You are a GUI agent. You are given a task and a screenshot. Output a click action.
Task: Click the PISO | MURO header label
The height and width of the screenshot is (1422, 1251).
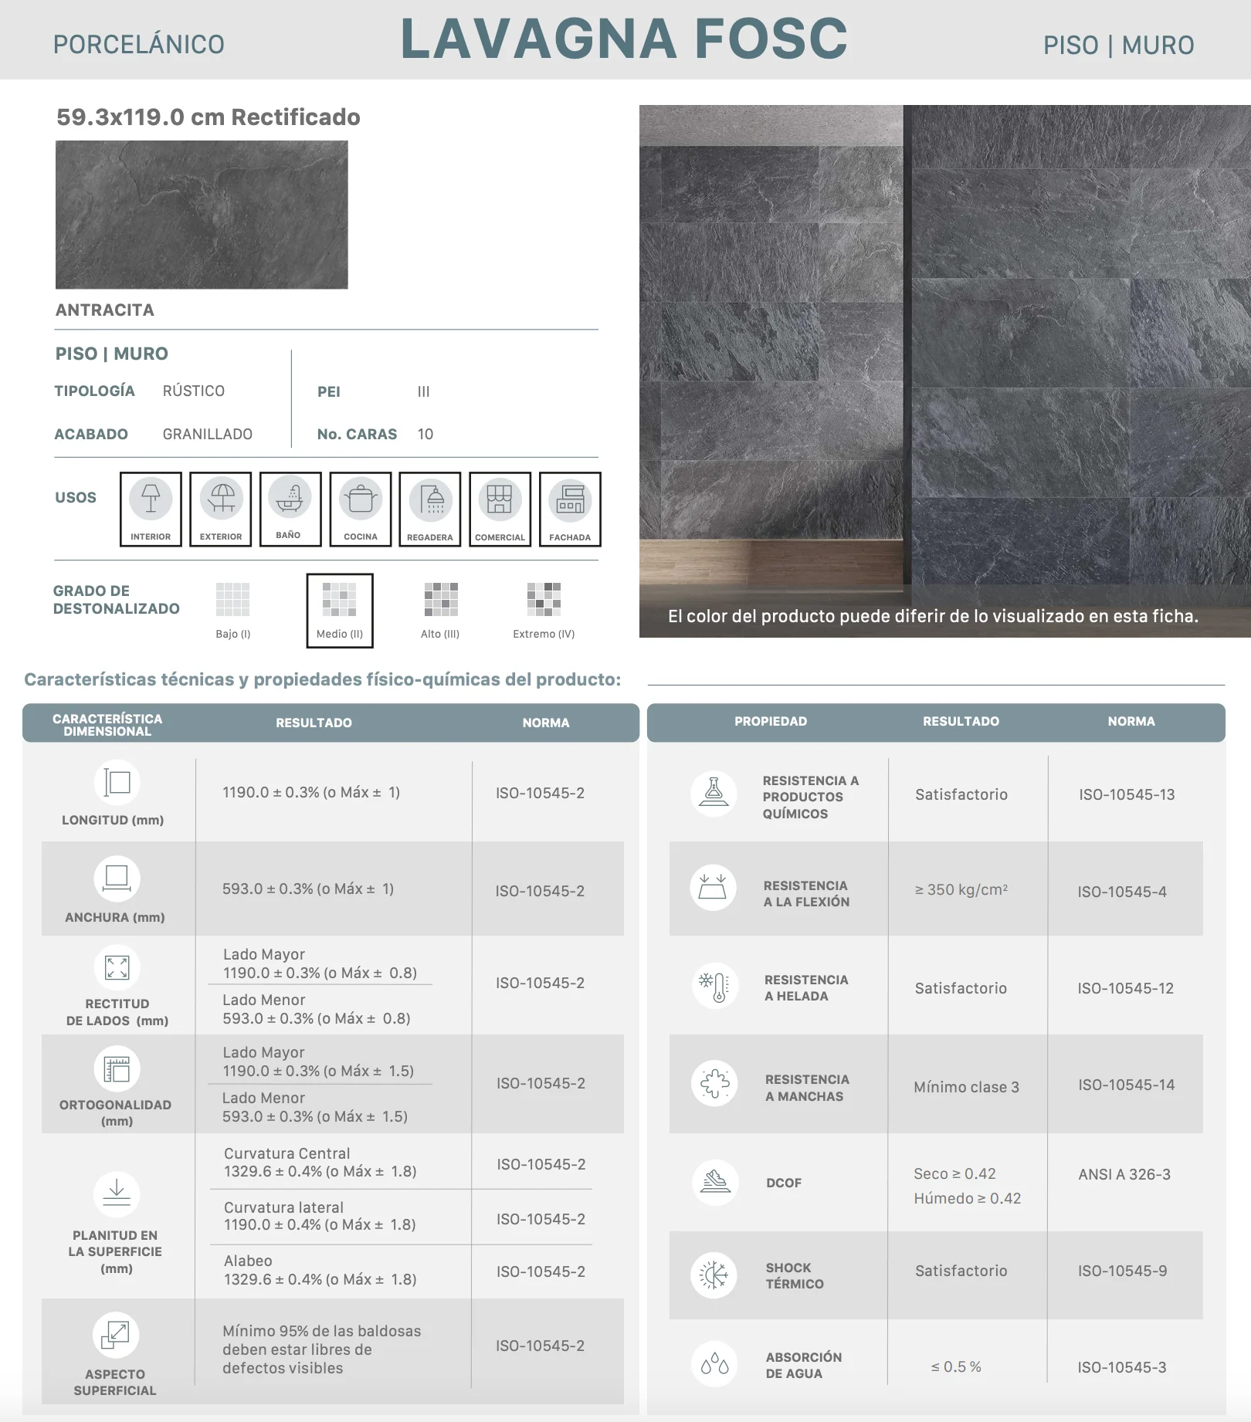coord(1118,45)
